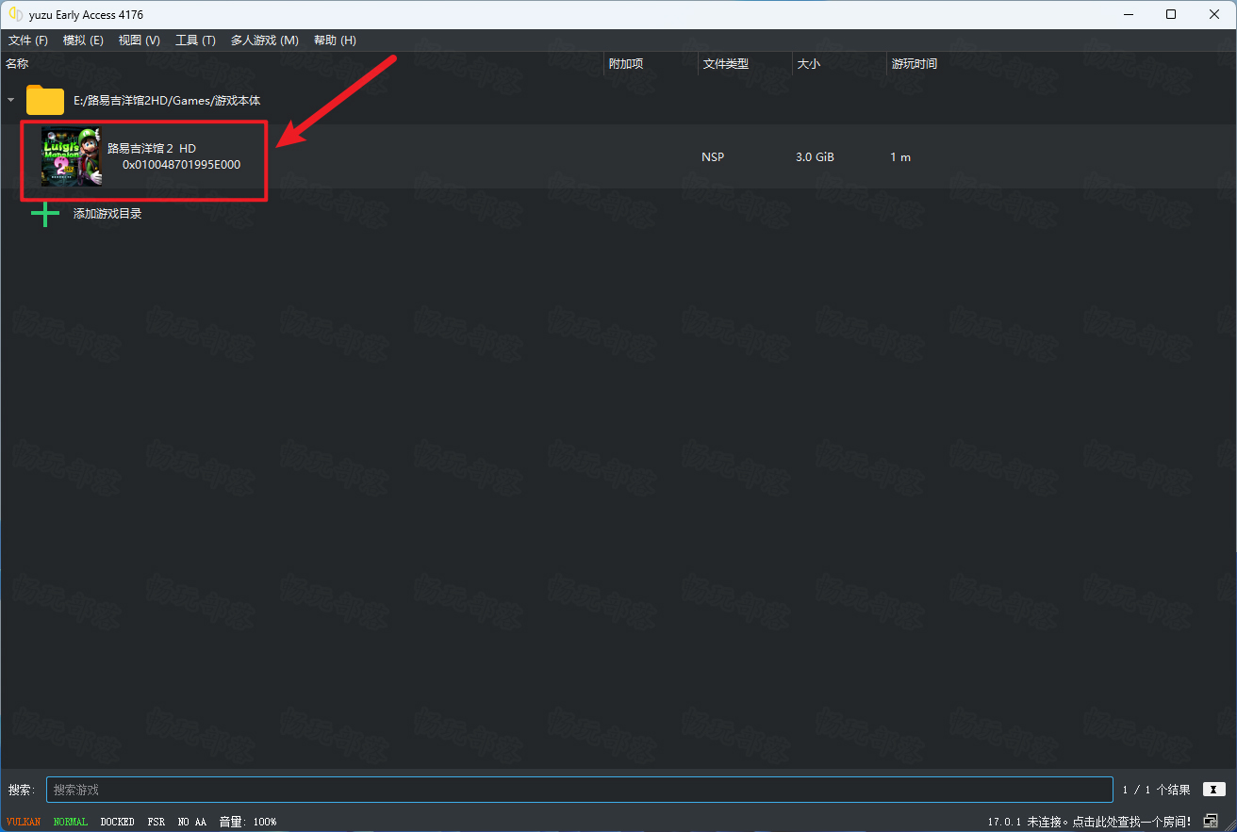Open the 模拟 (E) menu
This screenshot has height=832, width=1237.
pos(83,41)
